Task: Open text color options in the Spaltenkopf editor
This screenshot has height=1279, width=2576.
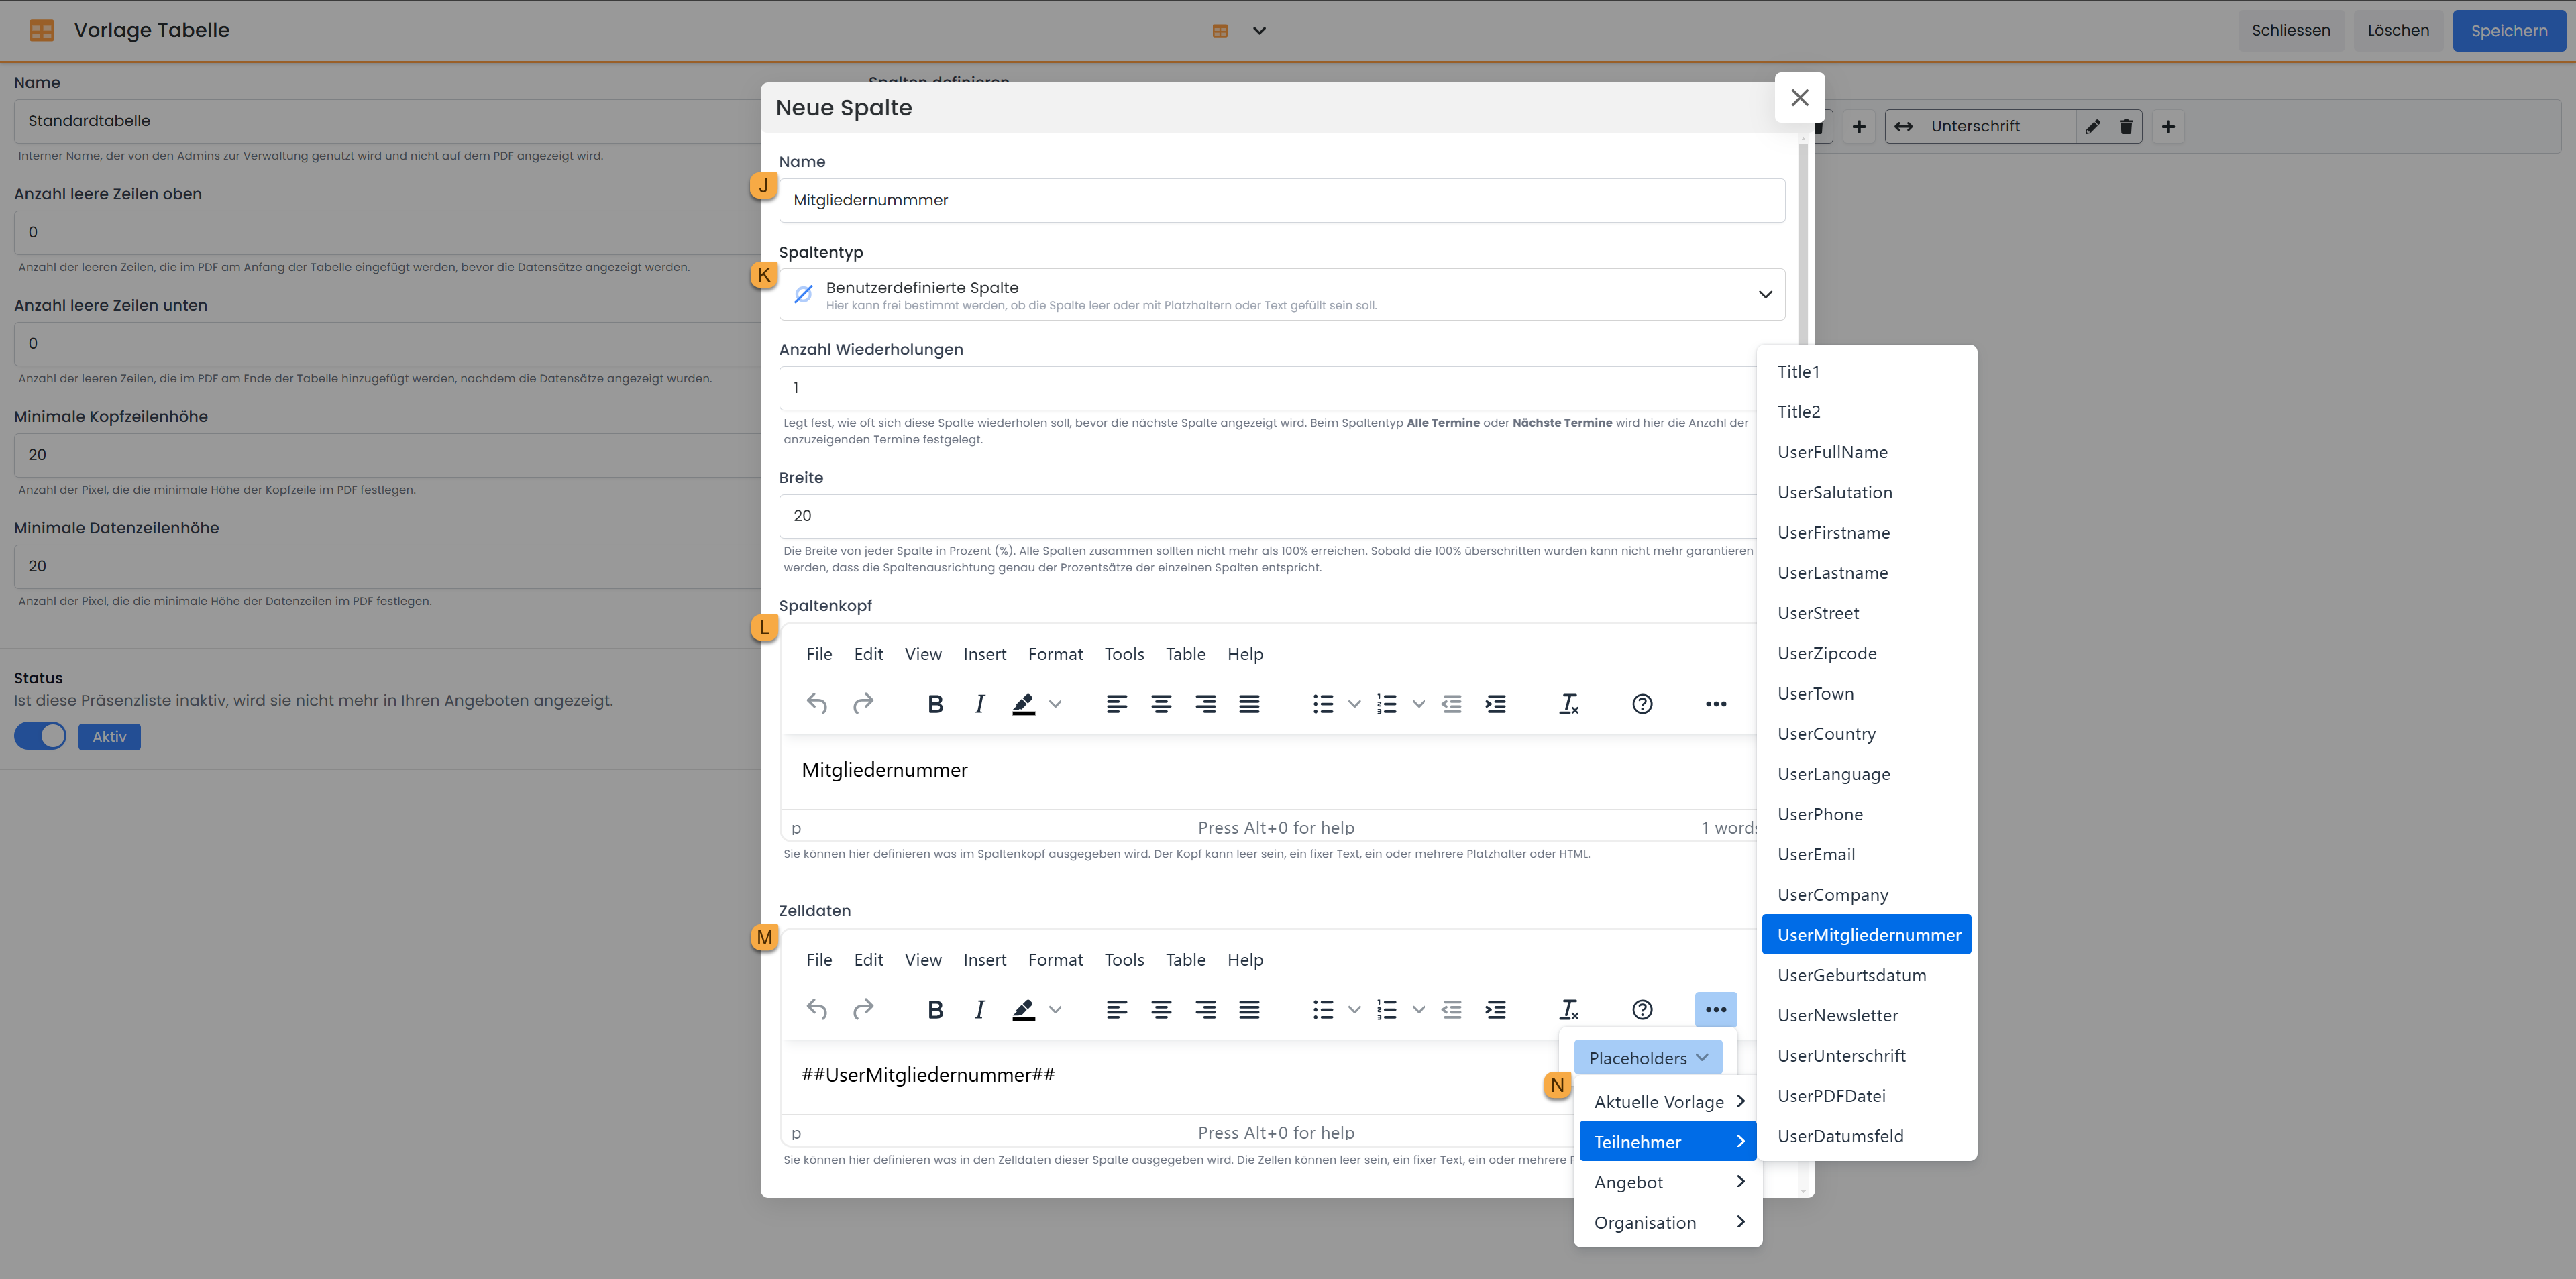Action: click(1055, 704)
